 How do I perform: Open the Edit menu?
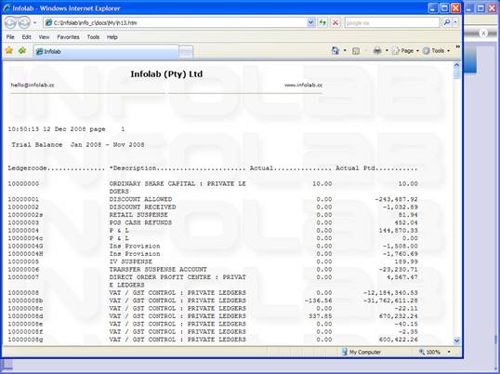click(26, 37)
